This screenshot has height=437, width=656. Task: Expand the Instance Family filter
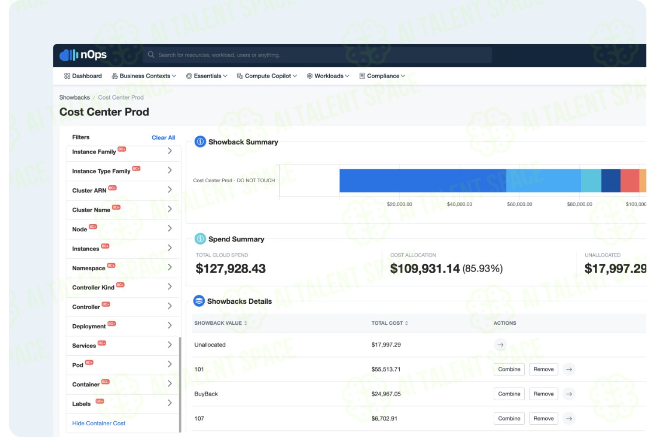[x=170, y=151]
